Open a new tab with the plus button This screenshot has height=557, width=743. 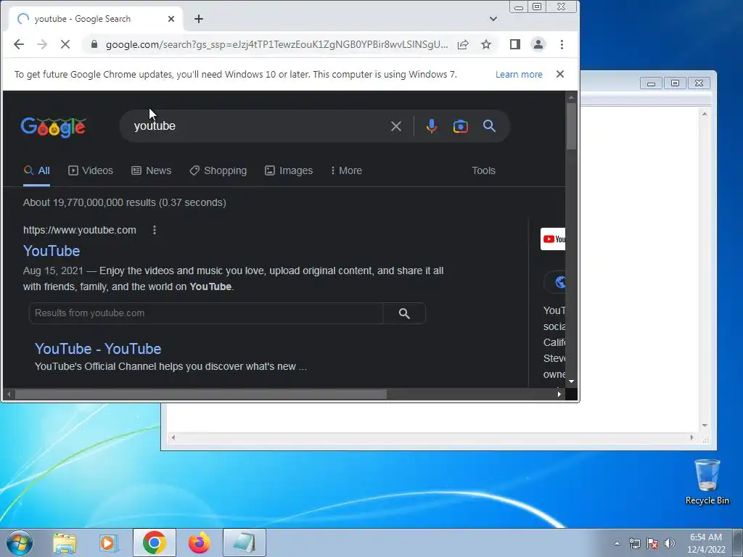(199, 18)
